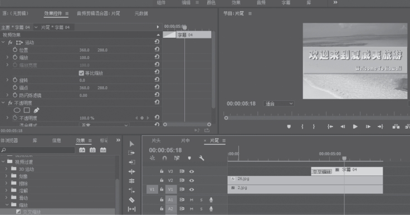Select the free draw bezier pen mask
The height and width of the screenshot is (215, 410).
[36, 110]
